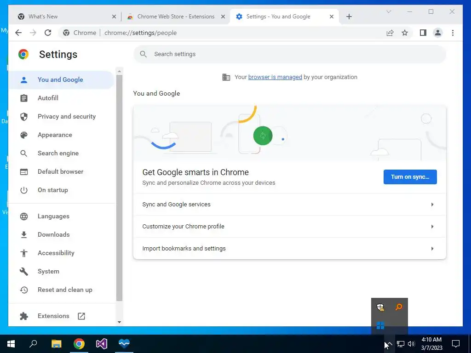Share this page via share icon
Screen dimensions: 471x353
[x=390, y=33]
